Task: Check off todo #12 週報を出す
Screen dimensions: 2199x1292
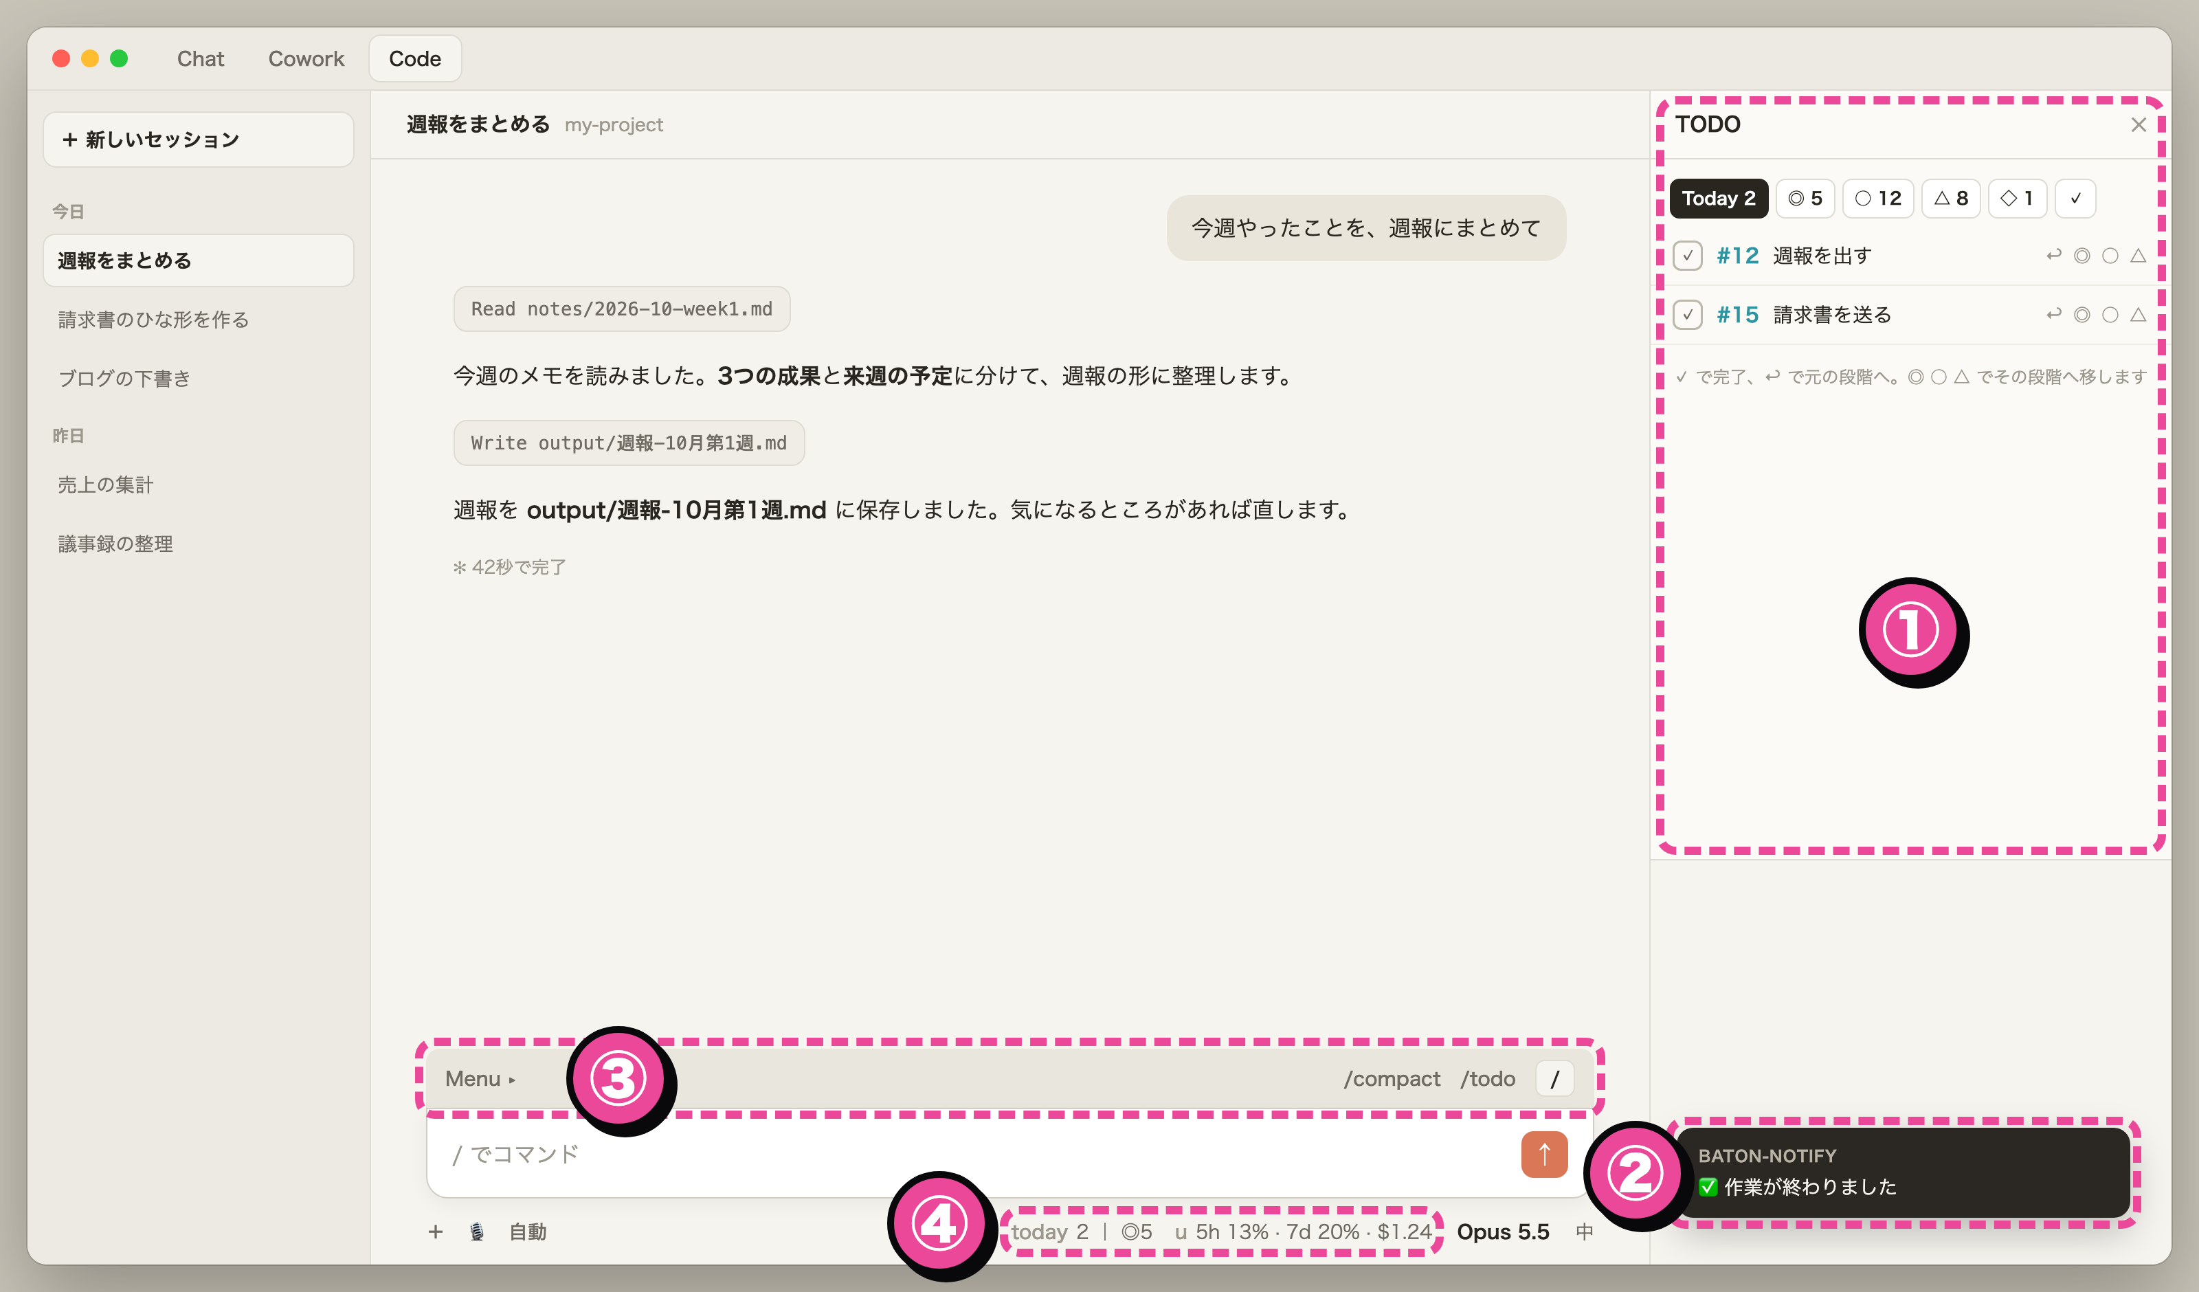Action: tap(1688, 256)
